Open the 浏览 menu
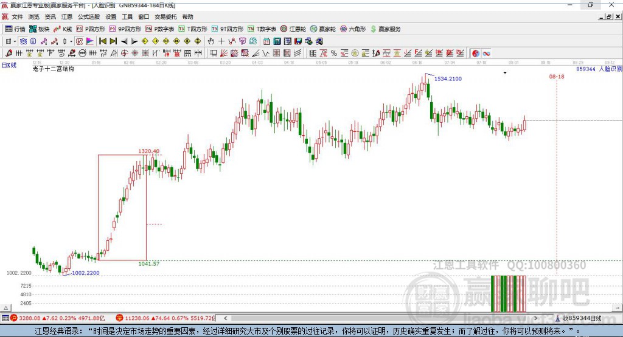The height and width of the screenshot is (337, 623). [x=34, y=16]
